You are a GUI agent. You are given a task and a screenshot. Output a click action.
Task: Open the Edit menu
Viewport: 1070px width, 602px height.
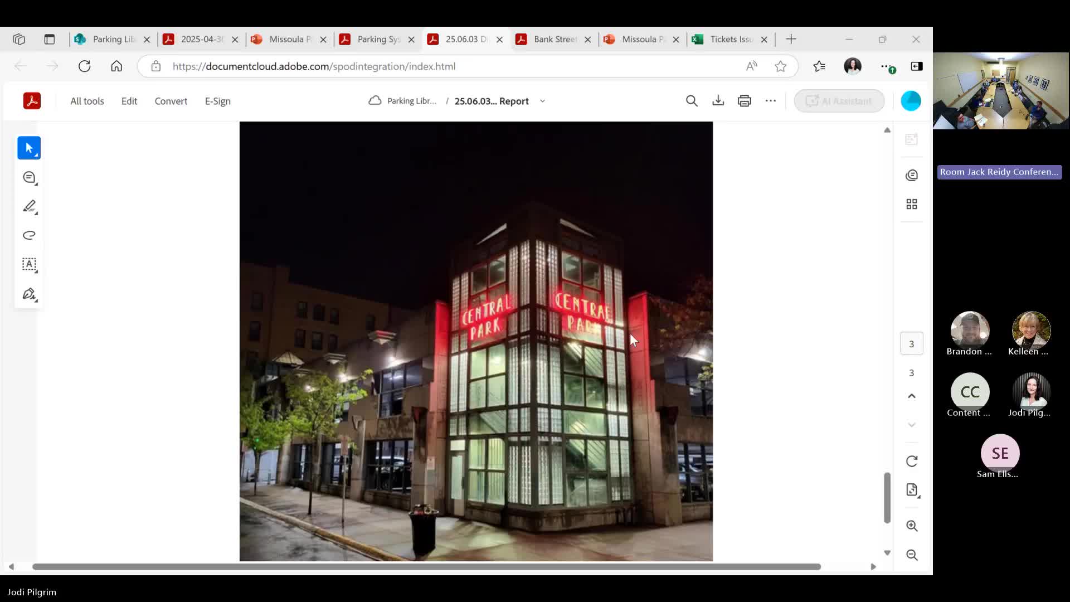tap(129, 101)
